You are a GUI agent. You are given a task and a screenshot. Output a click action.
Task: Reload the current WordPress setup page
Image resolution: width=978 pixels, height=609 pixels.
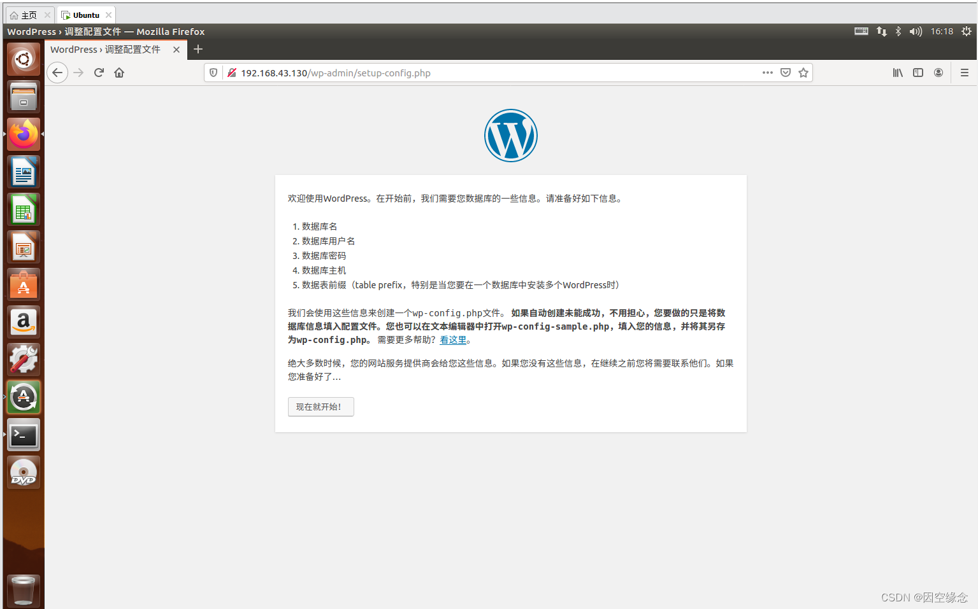coord(99,73)
